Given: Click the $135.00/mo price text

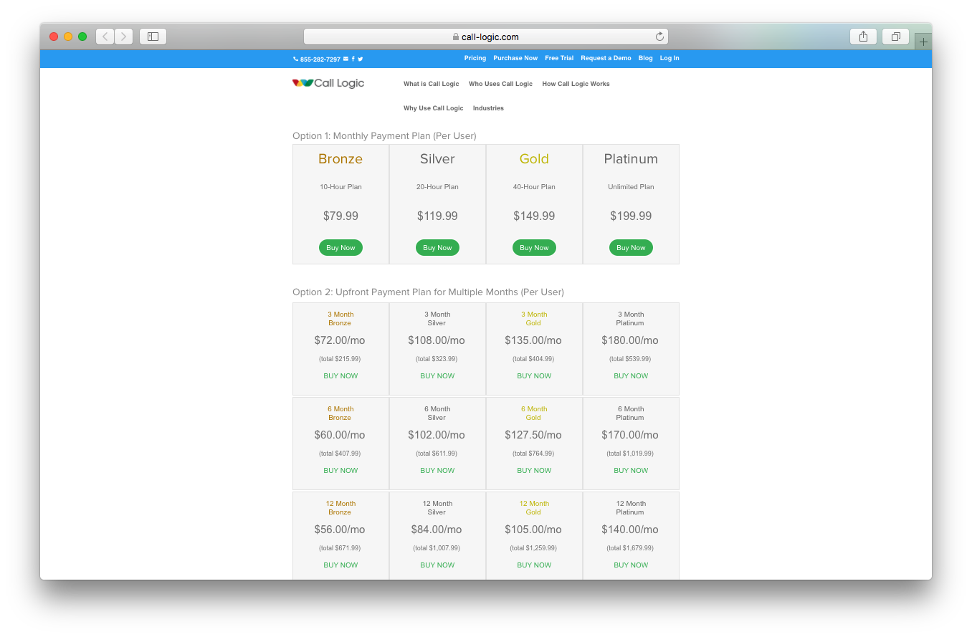Looking at the screenshot, I should 533,340.
